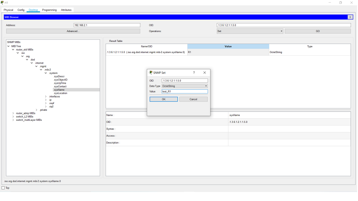Open the Operations dropdown showing Set
Screen dimensions: 358x201
coord(250,31)
